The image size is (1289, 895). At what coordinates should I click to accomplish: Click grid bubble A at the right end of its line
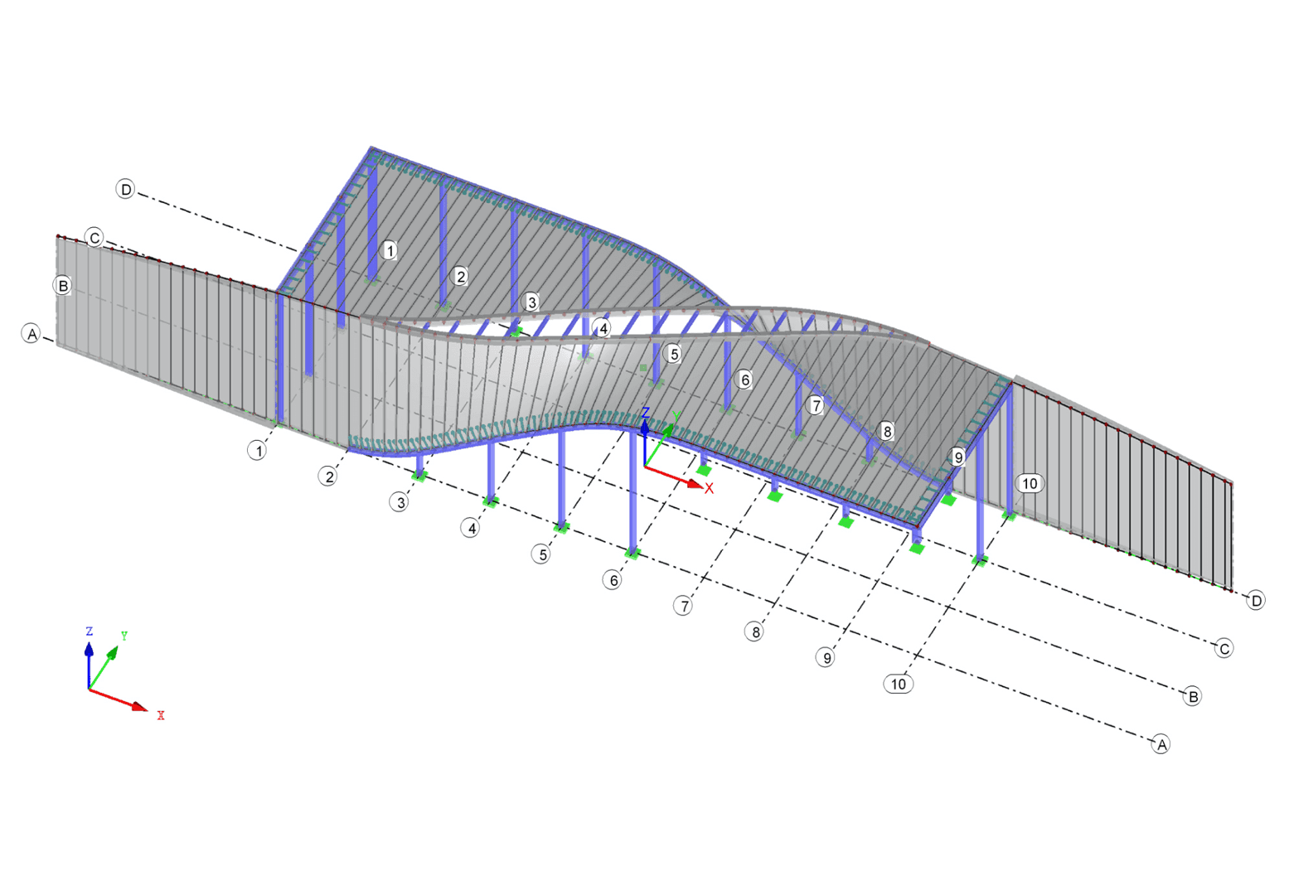(x=1161, y=744)
